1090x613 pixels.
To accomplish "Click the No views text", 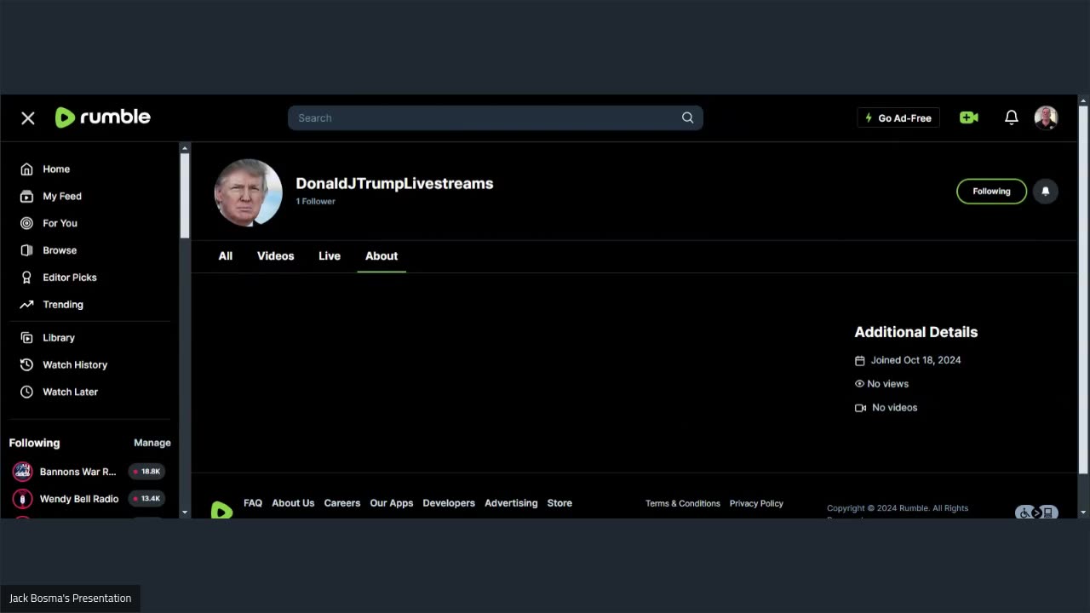I will pyautogui.click(x=887, y=384).
